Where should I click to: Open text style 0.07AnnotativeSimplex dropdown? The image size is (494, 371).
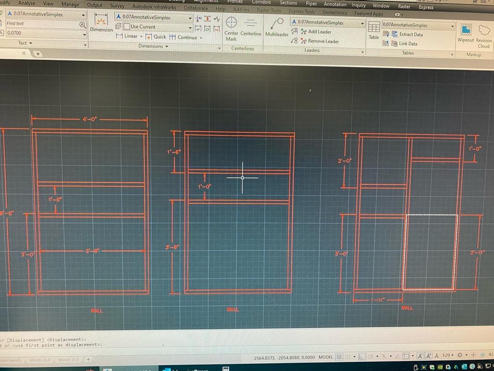[x=83, y=15]
